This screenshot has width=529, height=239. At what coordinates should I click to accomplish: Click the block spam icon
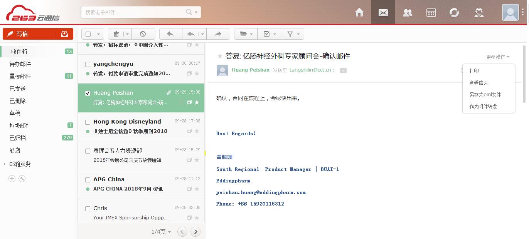click(143, 34)
